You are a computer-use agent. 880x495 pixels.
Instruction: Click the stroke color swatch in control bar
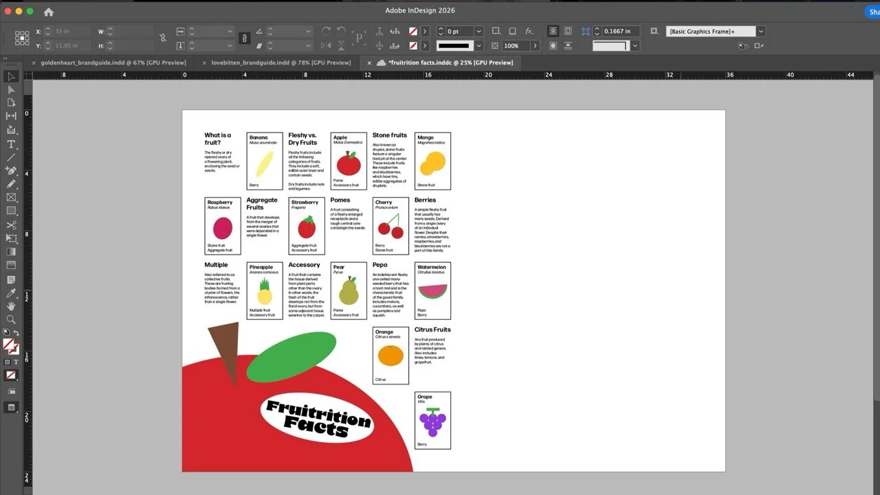tap(413, 46)
